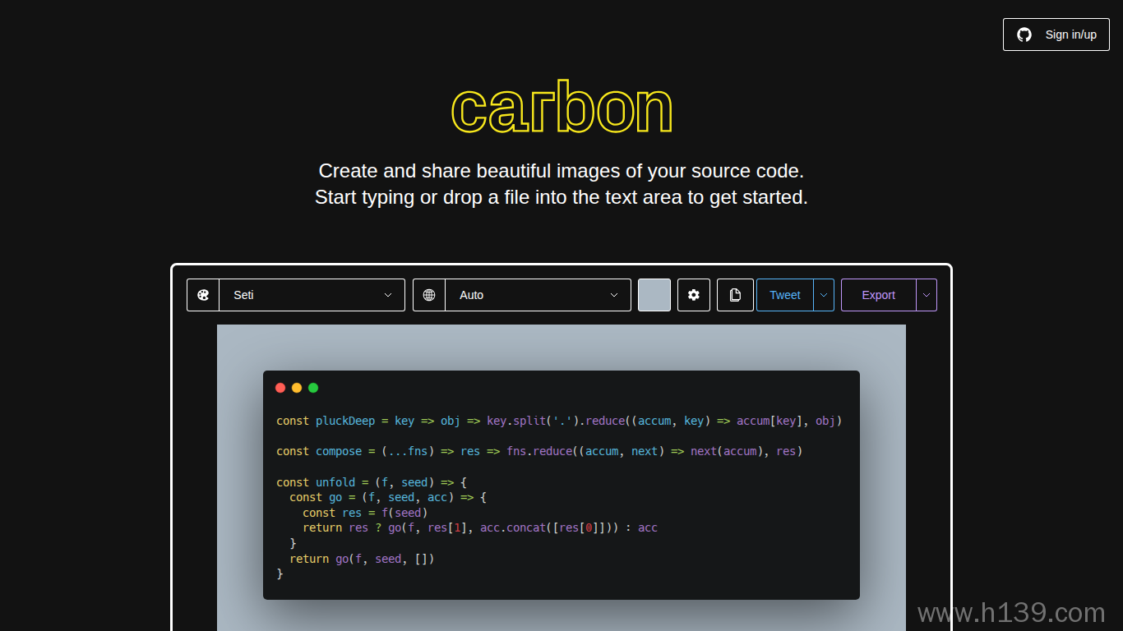
Task: Expand the Export options arrow
Action: 927,295
